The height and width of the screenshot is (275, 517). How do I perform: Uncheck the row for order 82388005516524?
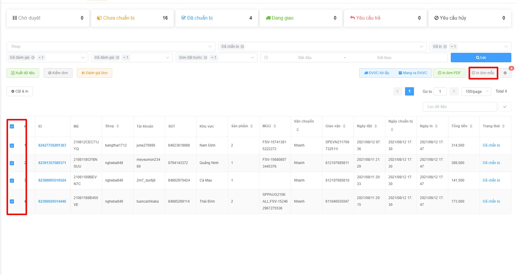click(12, 181)
